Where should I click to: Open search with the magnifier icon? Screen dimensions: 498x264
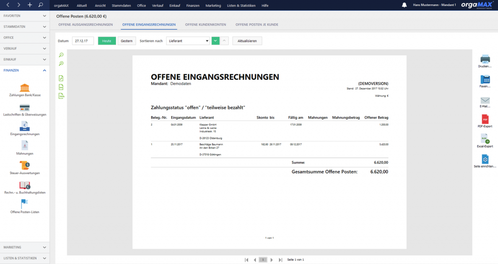click(41, 5)
